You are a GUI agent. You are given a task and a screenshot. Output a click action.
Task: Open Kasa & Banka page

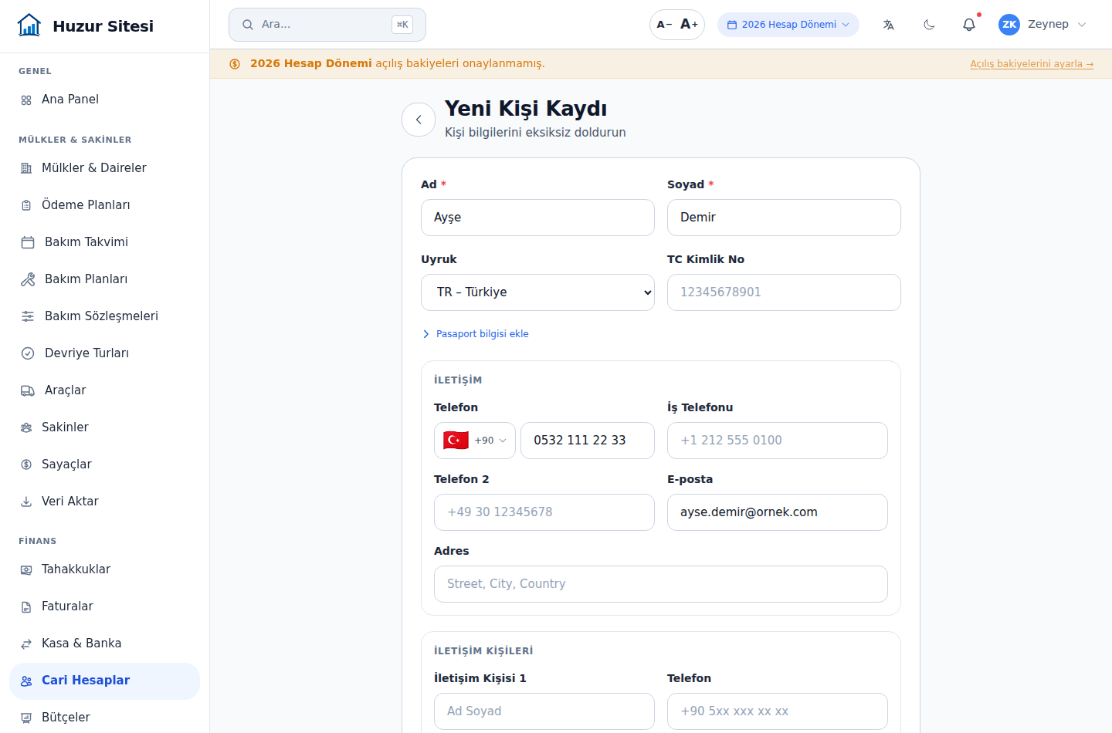104,643
